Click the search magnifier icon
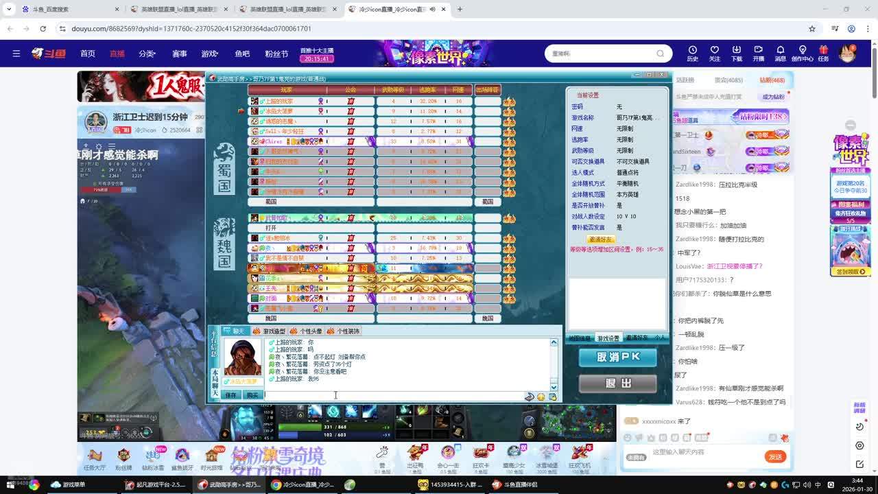Image resolution: width=878 pixels, height=494 pixels. point(660,54)
